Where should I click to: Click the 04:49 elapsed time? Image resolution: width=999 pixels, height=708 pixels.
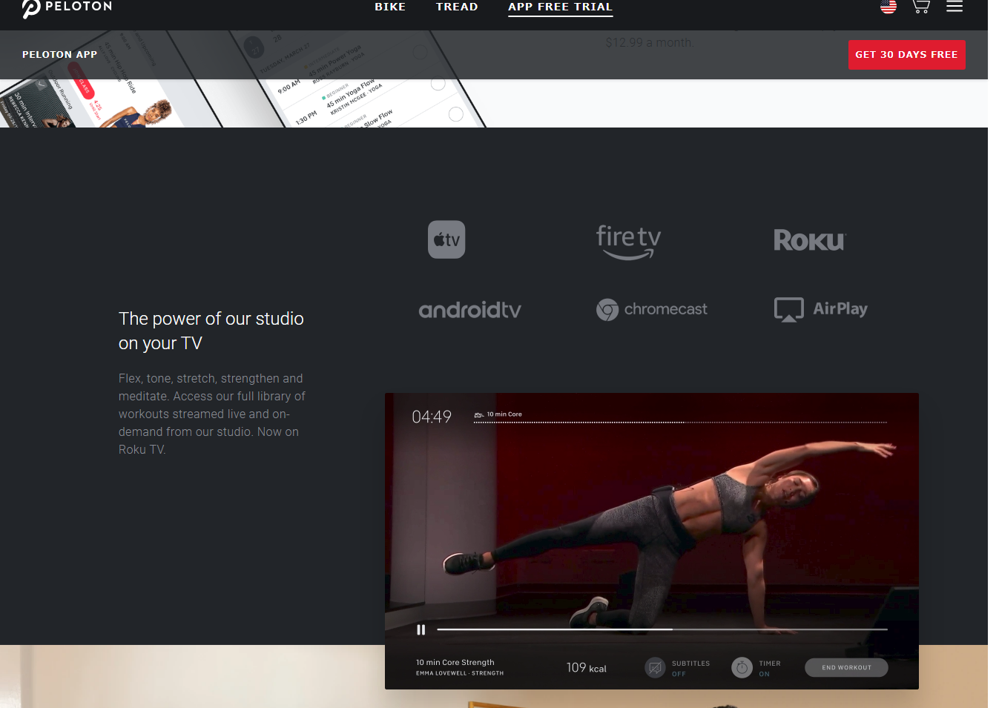(x=432, y=417)
